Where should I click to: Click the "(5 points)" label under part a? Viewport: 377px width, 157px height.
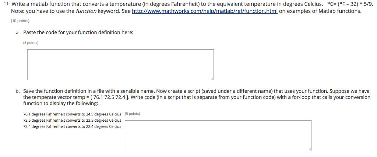pos(31,43)
